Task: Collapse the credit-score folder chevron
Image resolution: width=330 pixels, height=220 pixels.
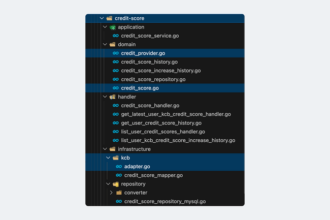Action: pyautogui.click(x=102, y=18)
